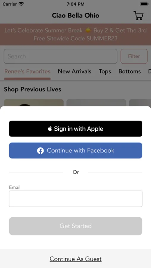Viewport: 151px width, 268px height.
Task: Focus the Email input field
Action: coord(76,199)
